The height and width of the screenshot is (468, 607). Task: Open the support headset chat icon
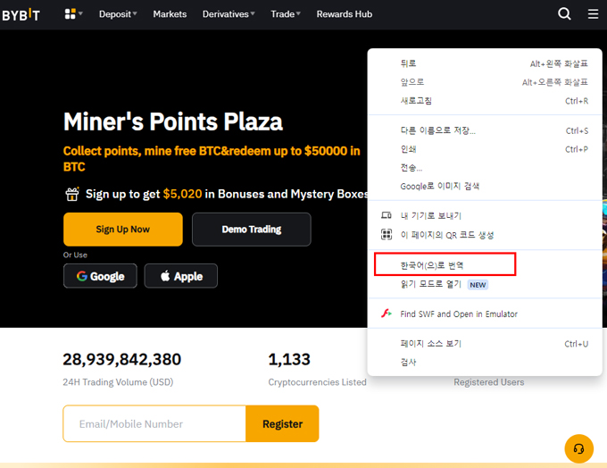click(x=578, y=448)
